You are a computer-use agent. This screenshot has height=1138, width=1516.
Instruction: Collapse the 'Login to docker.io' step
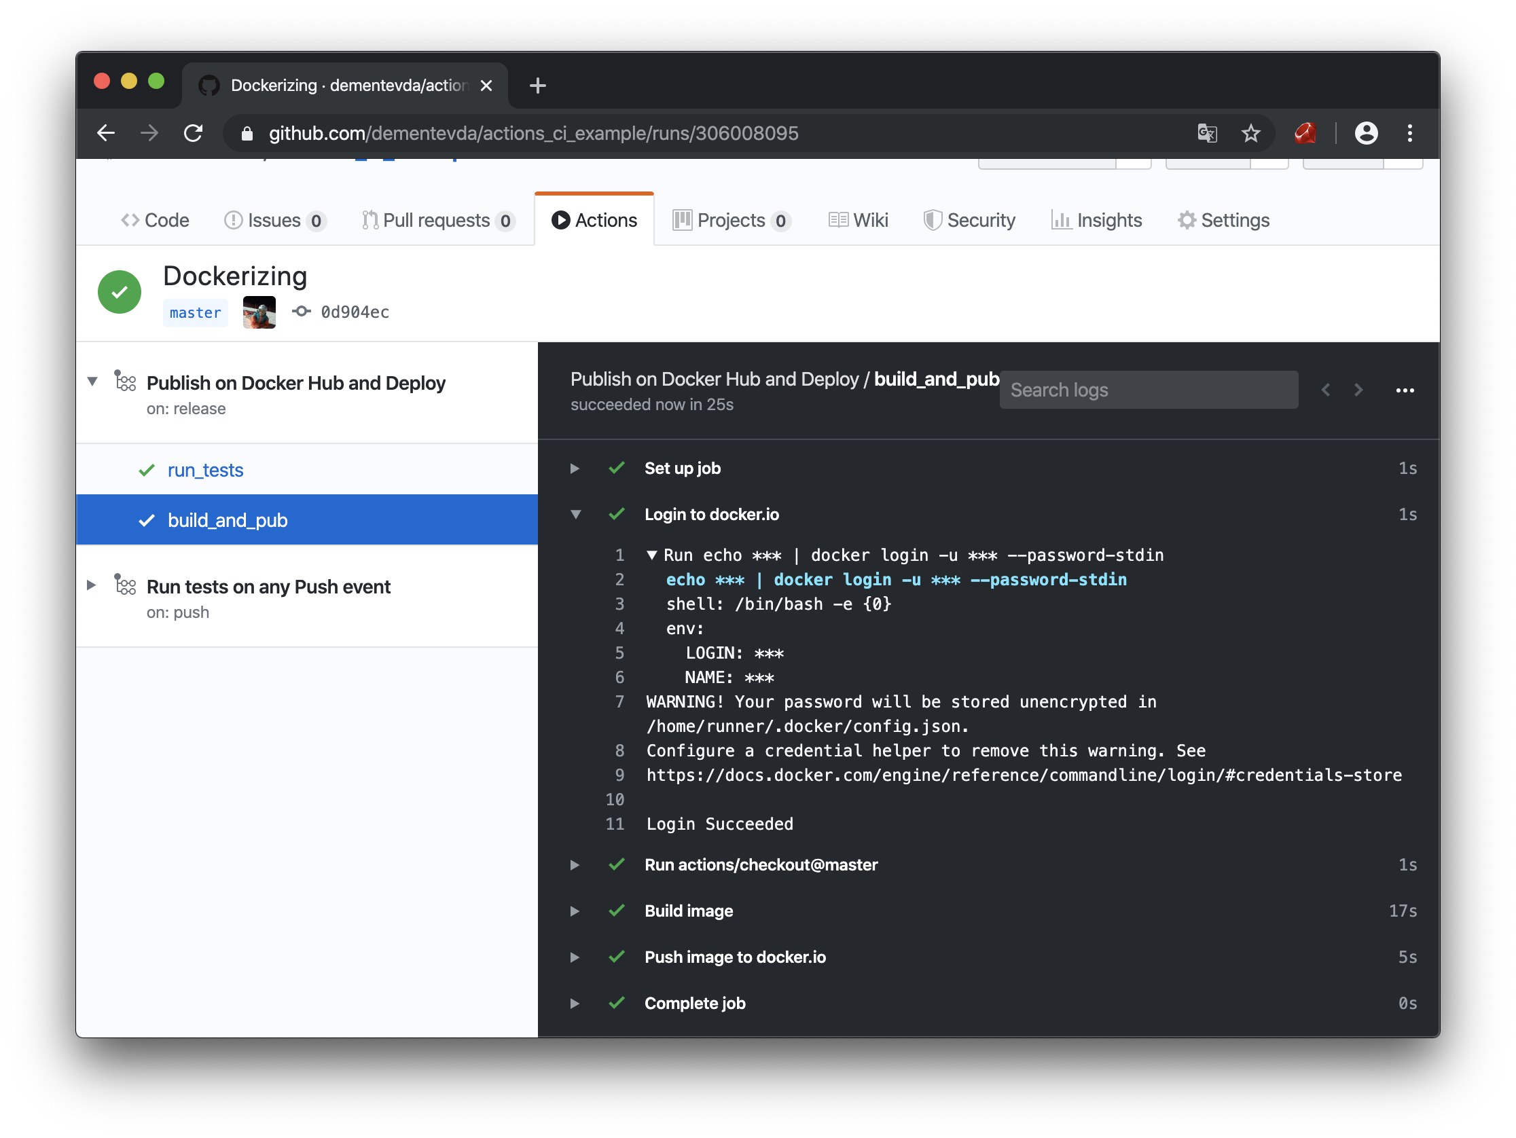tap(575, 515)
